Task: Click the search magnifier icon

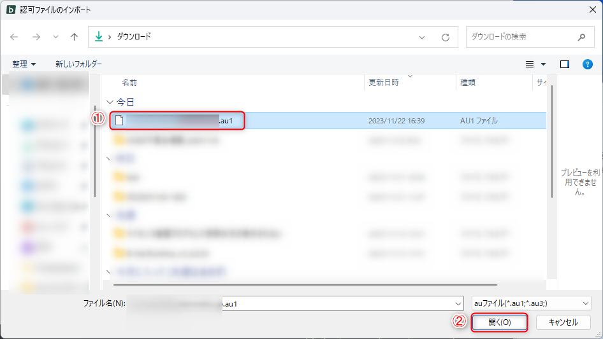Action: (x=581, y=37)
